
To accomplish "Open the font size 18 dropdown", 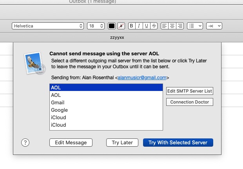I will pos(96,26).
